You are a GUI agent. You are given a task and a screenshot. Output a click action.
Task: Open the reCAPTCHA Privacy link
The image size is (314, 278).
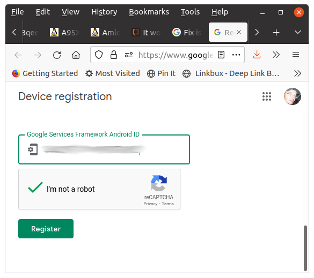[150, 204]
